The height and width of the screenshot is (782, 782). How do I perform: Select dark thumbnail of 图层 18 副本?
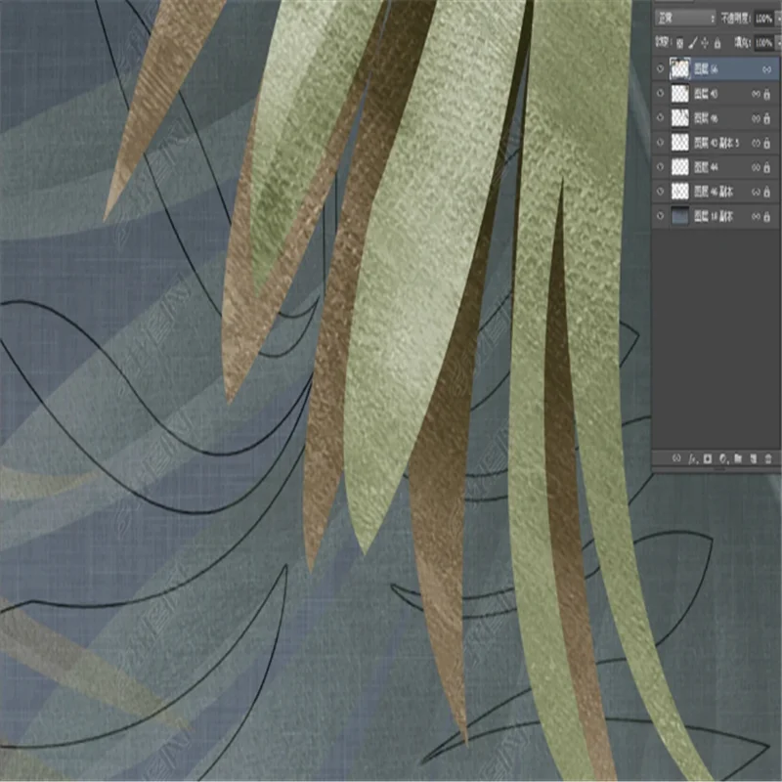(679, 216)
